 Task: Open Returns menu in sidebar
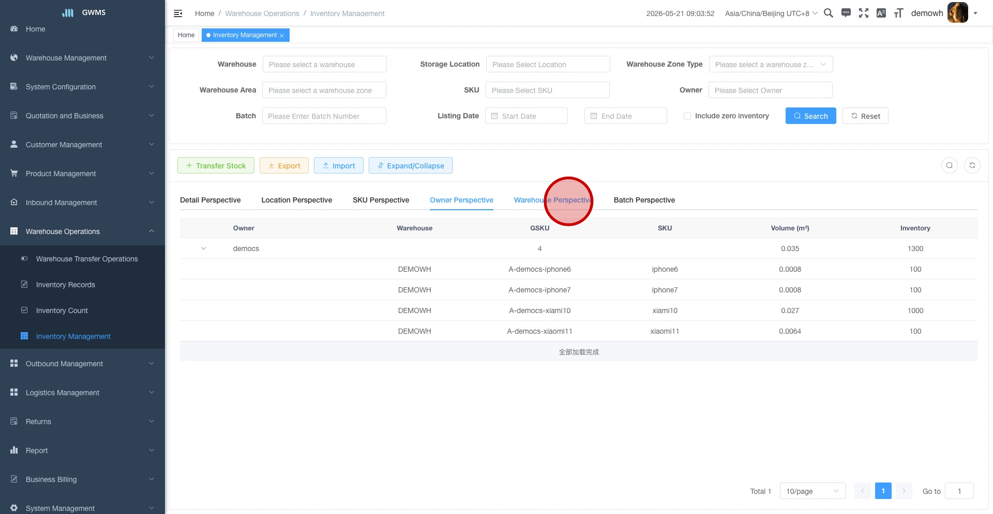point(82,422)
